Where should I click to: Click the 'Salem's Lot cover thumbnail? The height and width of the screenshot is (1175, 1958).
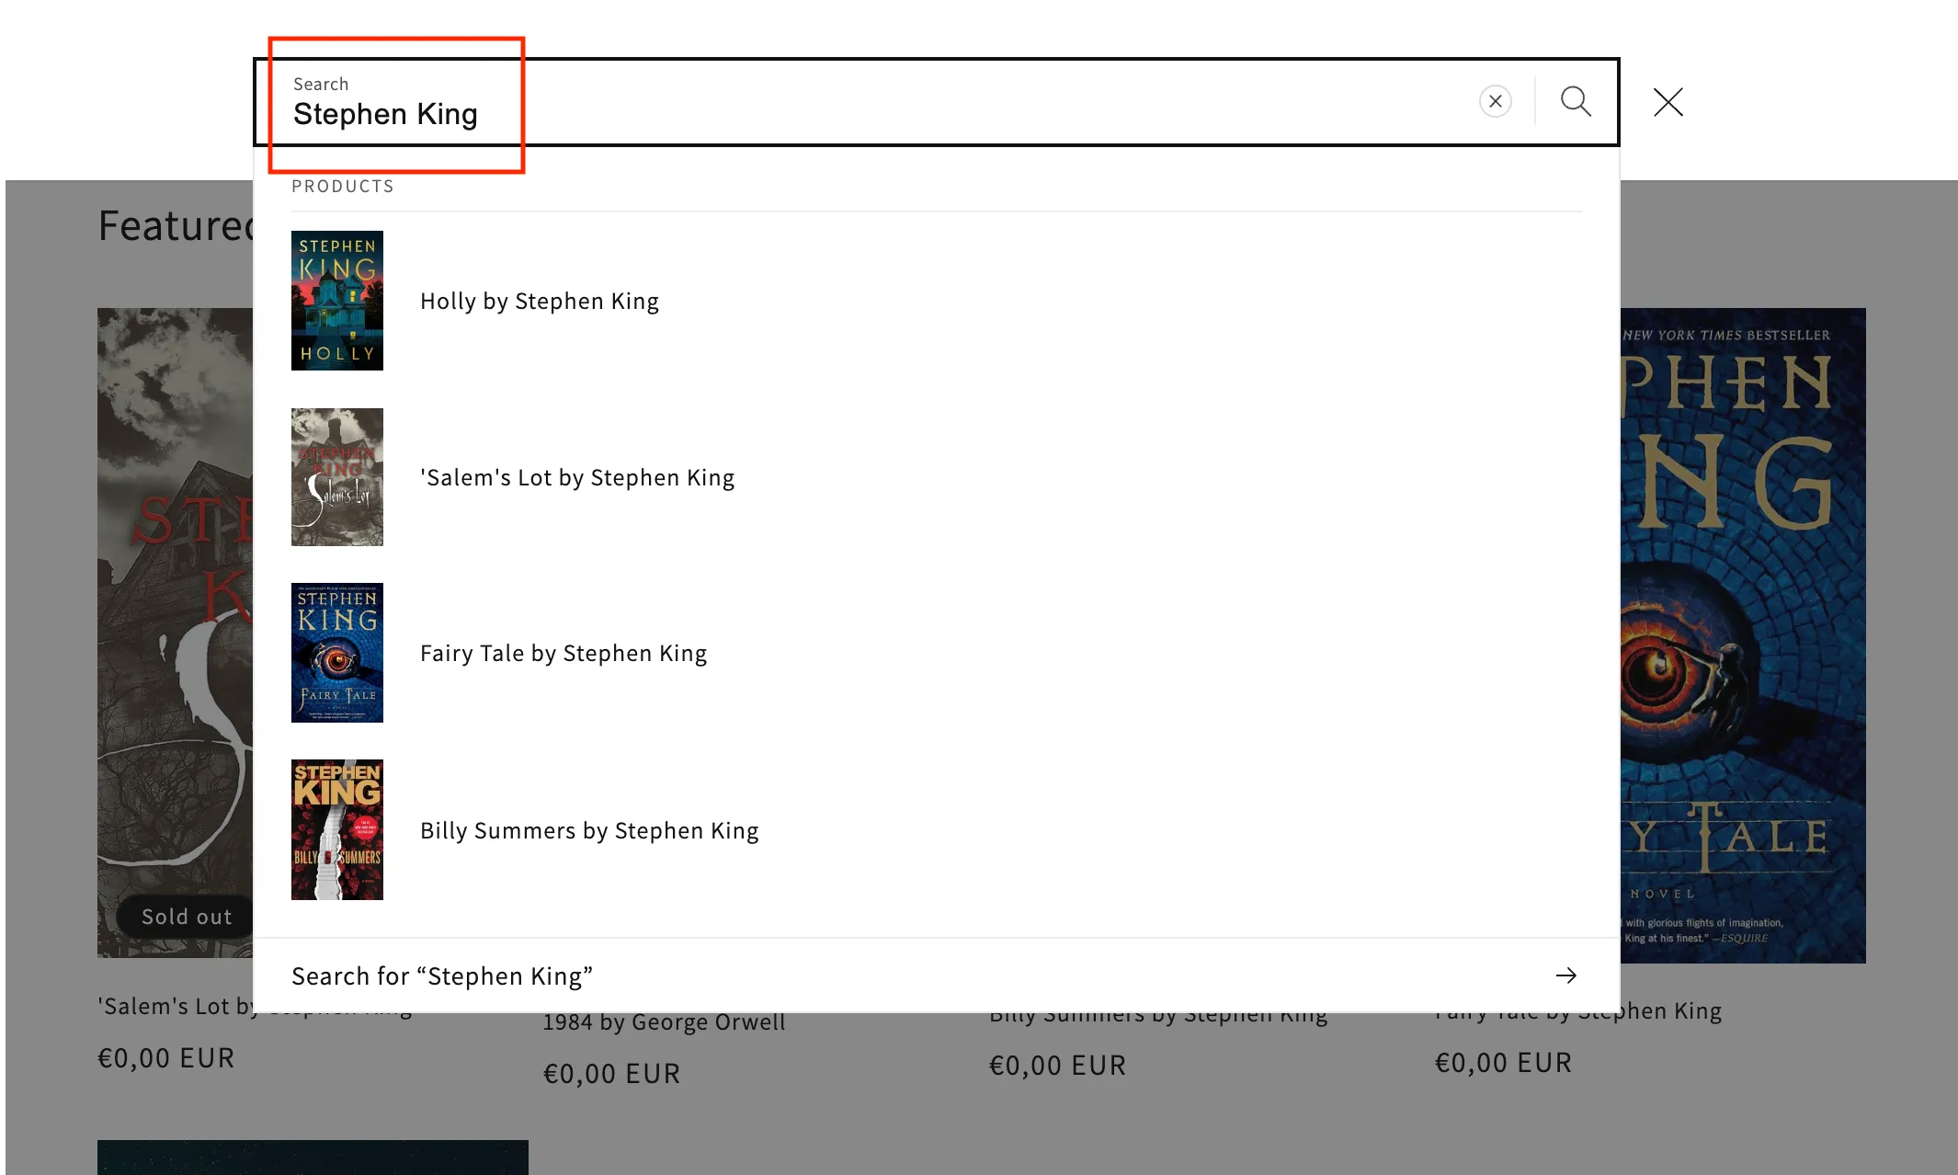pyautogui.click(x=336, y=476)
